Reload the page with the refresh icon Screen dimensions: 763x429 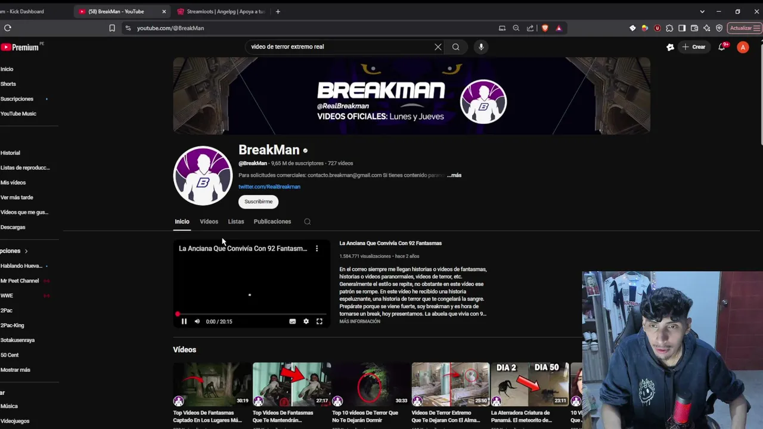click(7, 28)
